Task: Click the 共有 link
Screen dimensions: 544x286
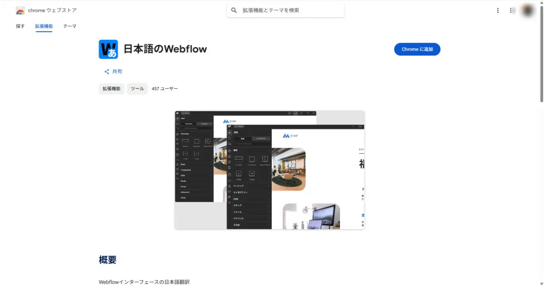Action: [117, 71]
